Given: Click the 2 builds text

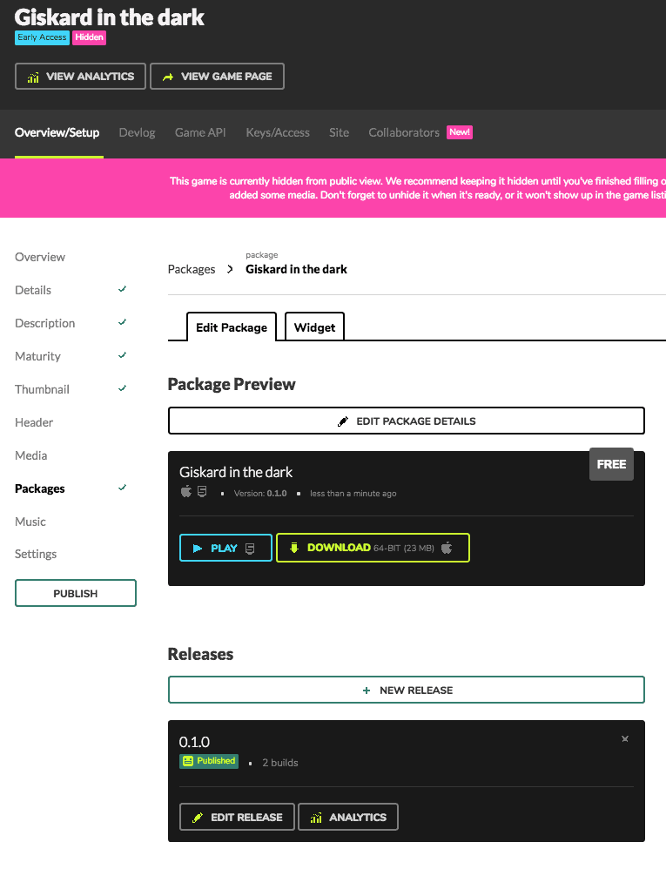Looking at the screenshot, I should (x=280, y=763).
